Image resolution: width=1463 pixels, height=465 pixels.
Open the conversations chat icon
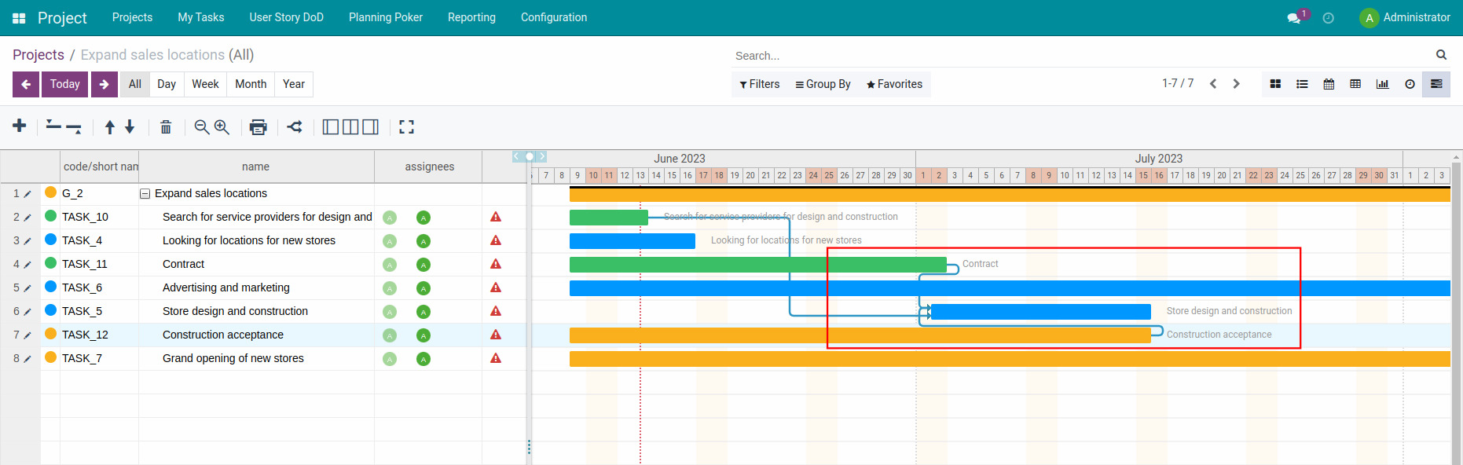1293,18
